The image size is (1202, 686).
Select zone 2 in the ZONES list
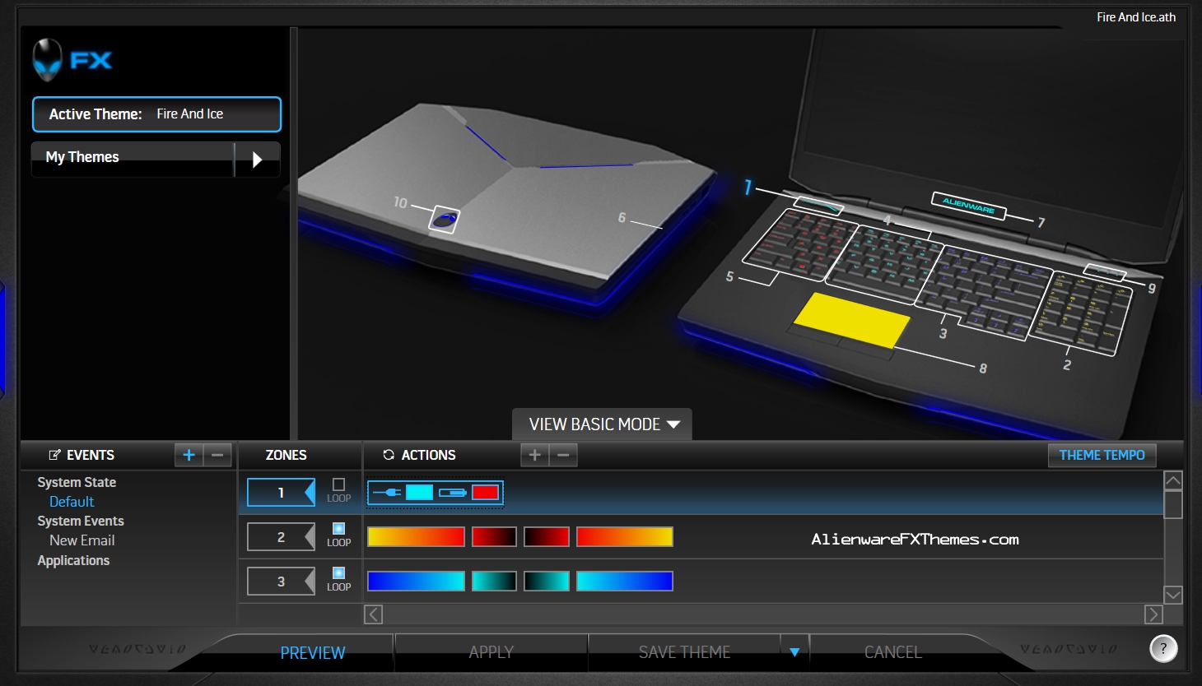(281, 537)
